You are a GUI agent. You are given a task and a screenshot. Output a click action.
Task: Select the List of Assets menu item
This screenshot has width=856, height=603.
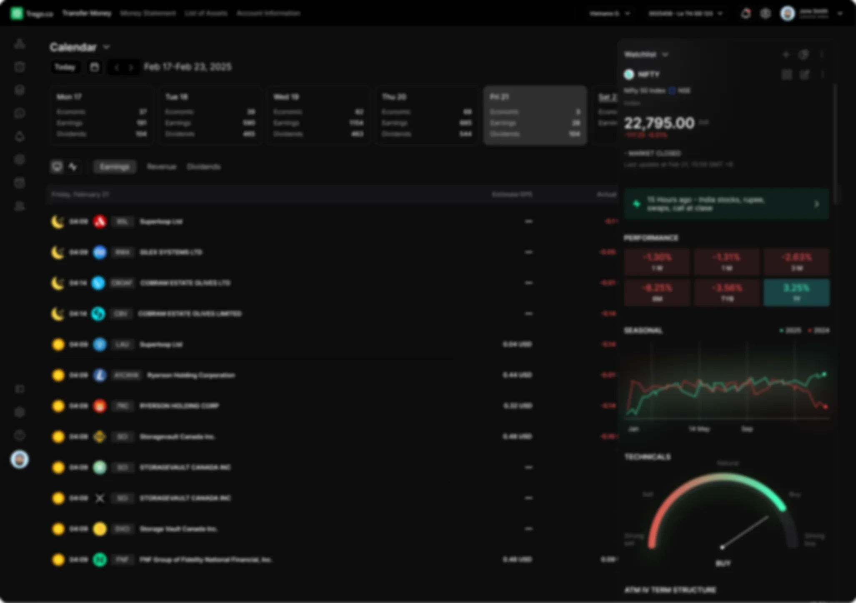[206, 13]
